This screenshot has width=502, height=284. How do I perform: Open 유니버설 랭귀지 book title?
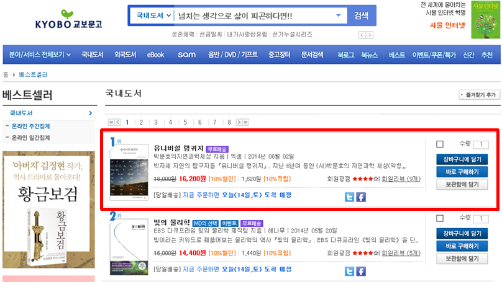tap(179, 148)
